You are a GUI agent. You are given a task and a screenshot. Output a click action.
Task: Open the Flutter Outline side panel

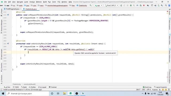coord(170,39)
